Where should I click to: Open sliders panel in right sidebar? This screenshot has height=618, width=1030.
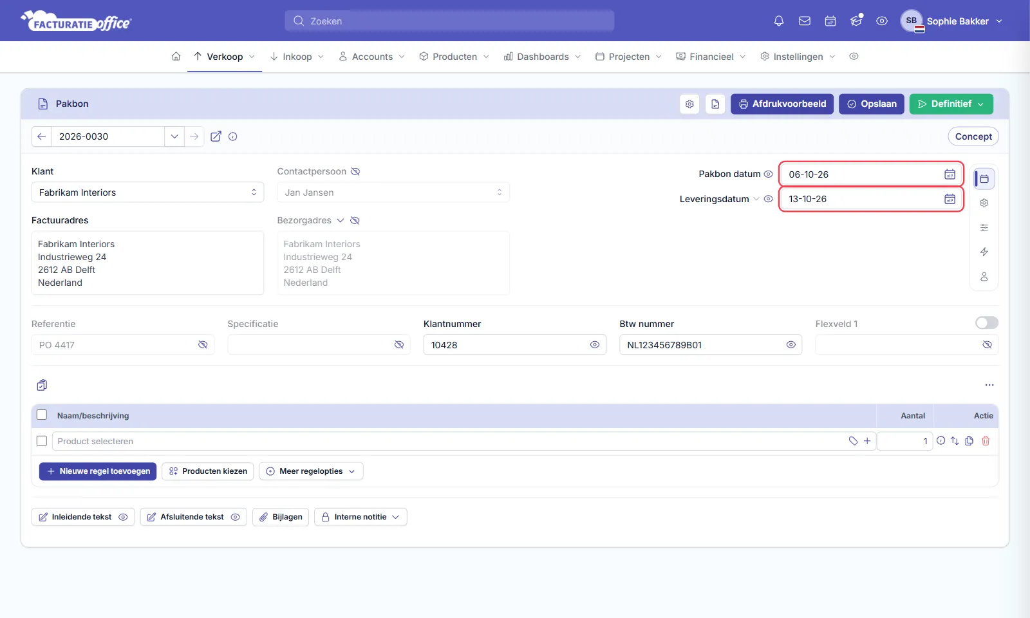[984, 228]
